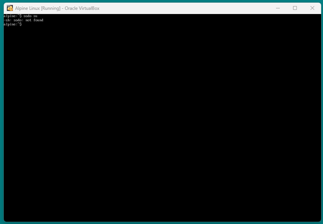Minimize the Alpine Linux VirtualBox window

coord(278,8)
